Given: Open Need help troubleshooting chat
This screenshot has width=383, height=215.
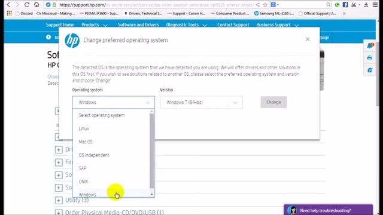Looking at the screenshot, I should click(329, 210).
